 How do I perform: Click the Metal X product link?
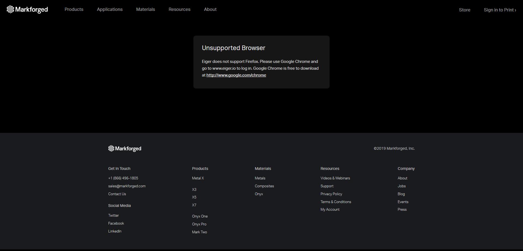click(198, 178)
